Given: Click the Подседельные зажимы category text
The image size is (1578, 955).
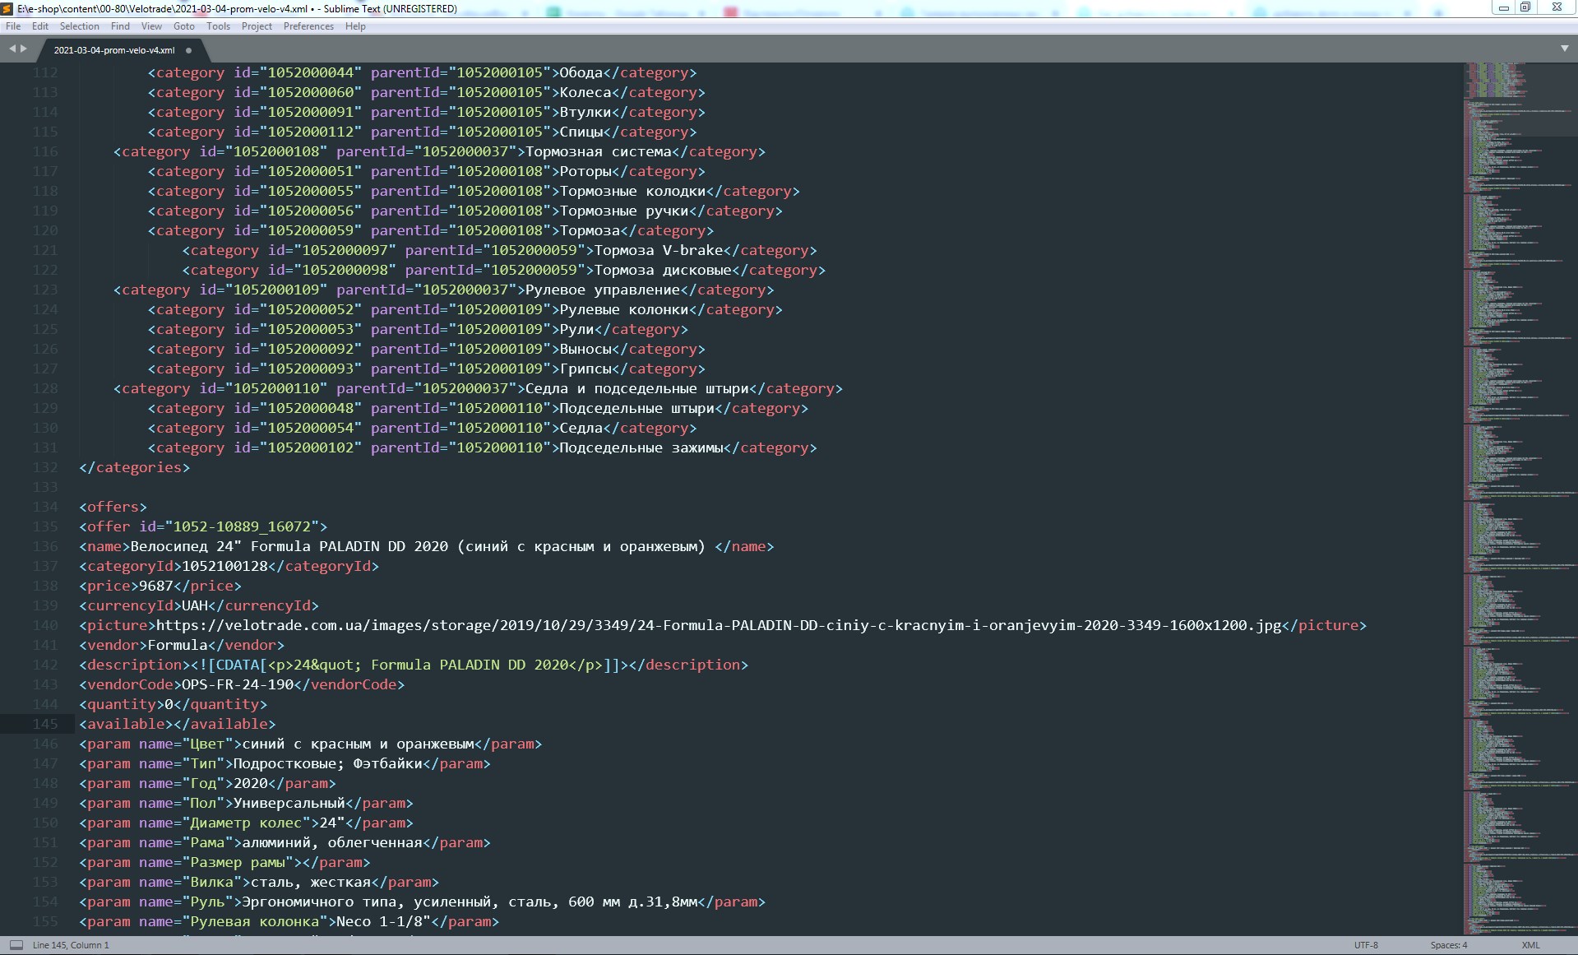Looking at the screenshot, I should [x=641, y=447].
